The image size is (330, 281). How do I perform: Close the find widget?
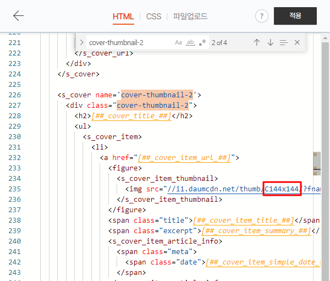coord(297,42)
